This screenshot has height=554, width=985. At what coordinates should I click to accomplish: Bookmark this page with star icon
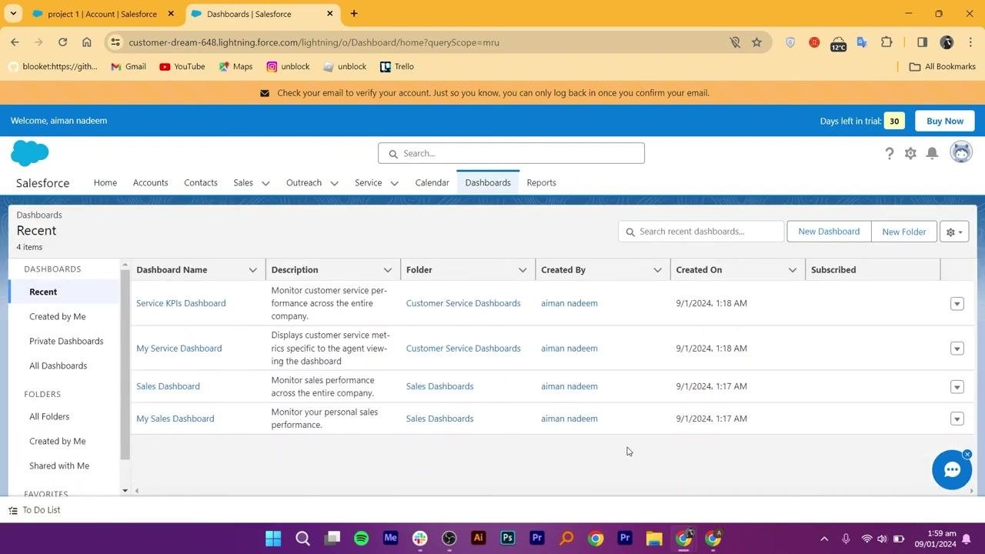point(756,42)
